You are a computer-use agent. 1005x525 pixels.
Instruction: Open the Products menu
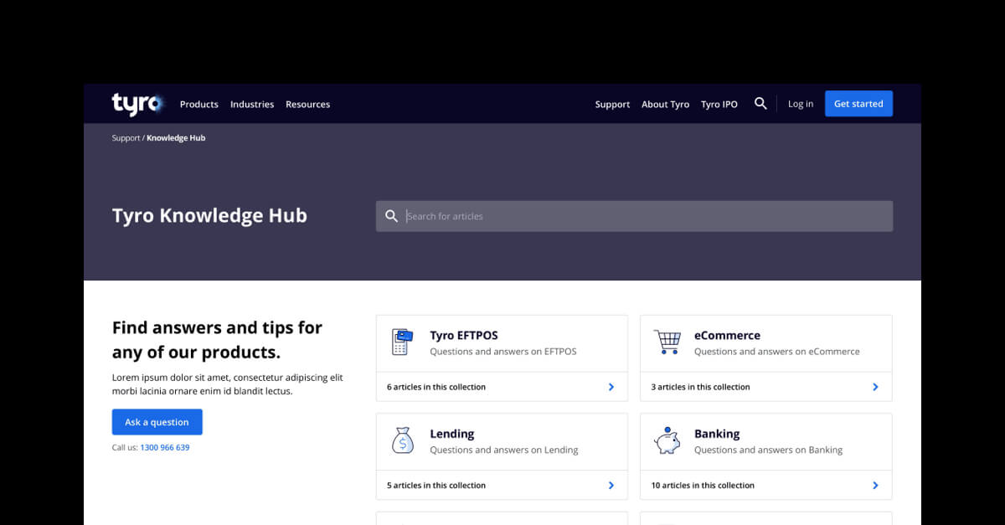[199, 105]
